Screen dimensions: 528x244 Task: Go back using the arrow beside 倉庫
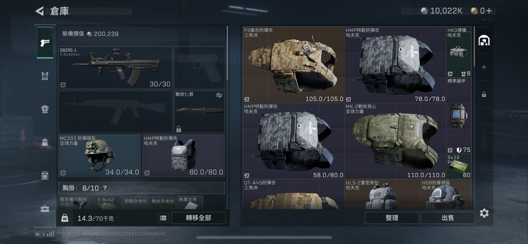pyautogui.click(x=39, y=11)
